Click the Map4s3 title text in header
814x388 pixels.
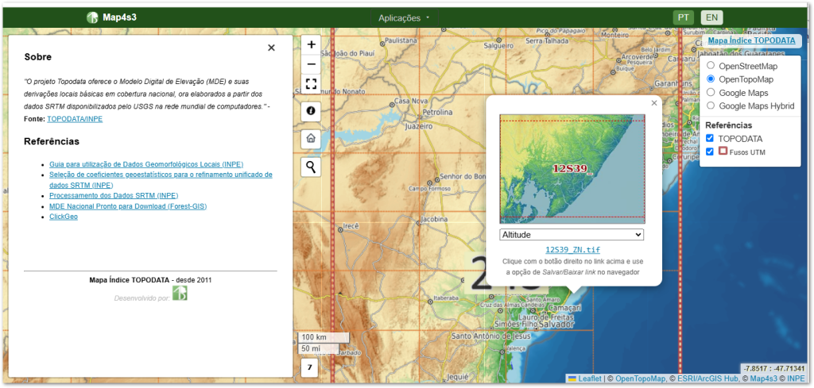[x=119, y=17]
